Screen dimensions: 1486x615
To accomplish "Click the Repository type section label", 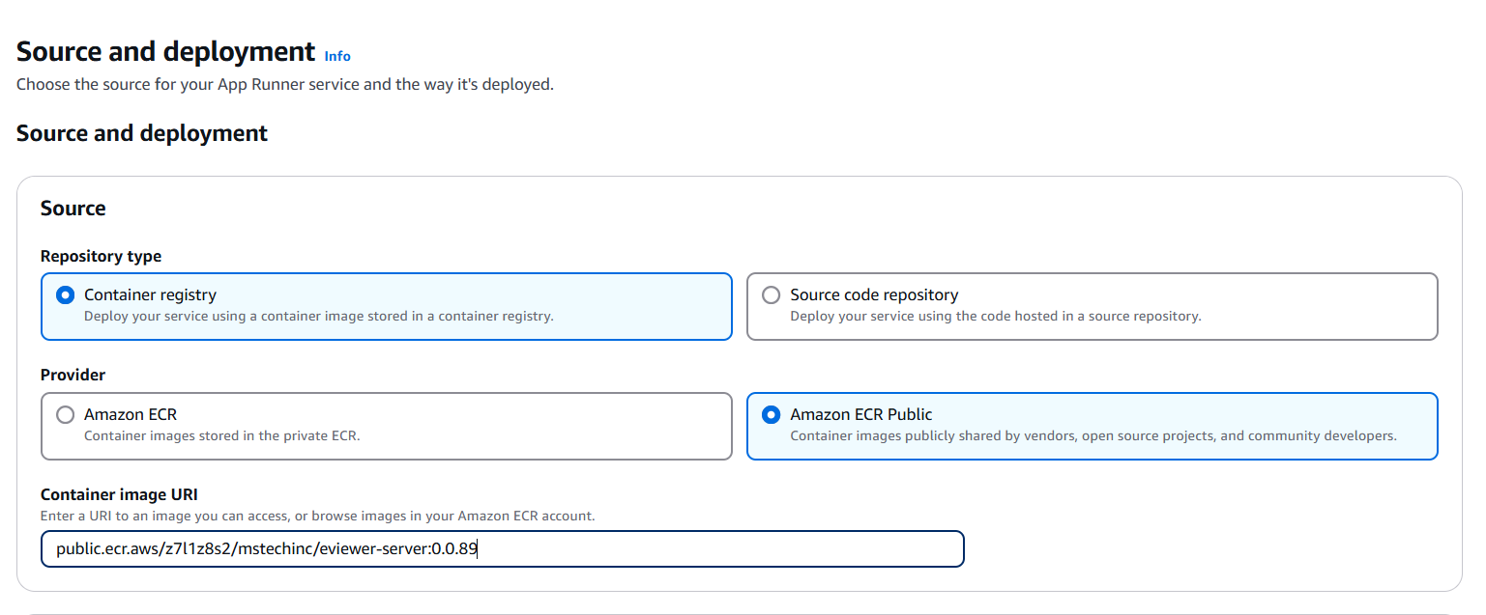I will [x=101, y=256].
